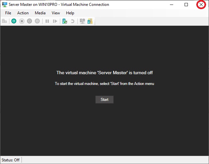The width and height of the screenshot is (209, 164).
Task: Click the Checkpoint toolbar icon
Action: [x=65, y=21]
